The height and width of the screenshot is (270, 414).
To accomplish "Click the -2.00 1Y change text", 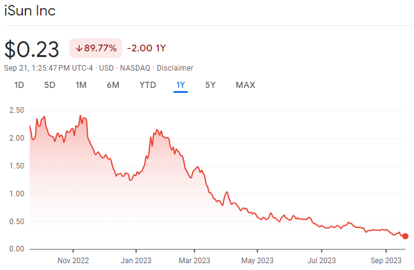I will tap(147, 48).
